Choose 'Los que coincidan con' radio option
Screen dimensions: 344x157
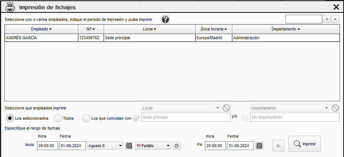(x=86, y=118)
